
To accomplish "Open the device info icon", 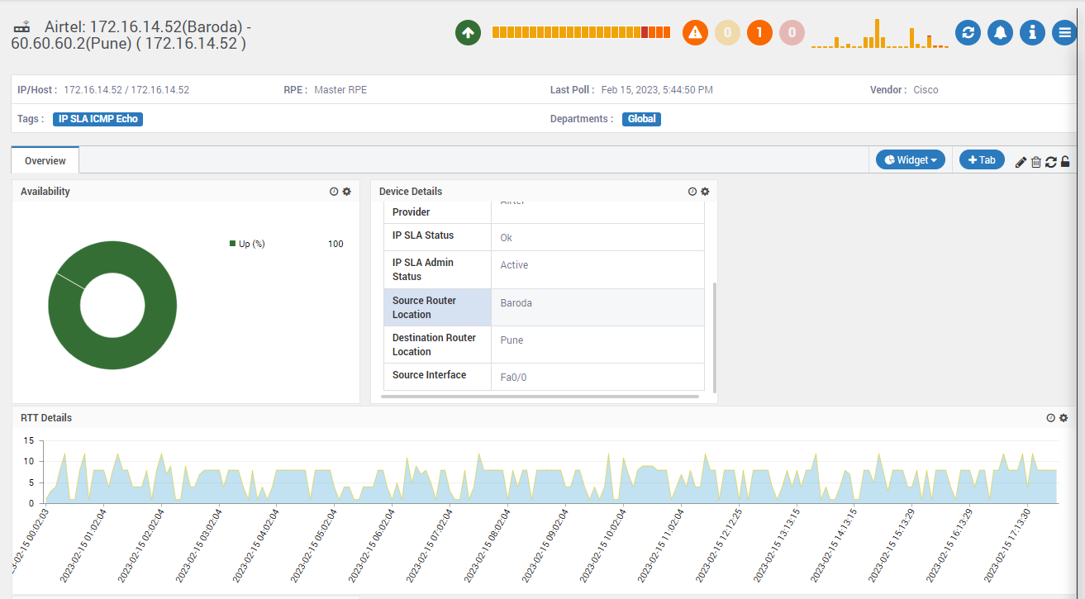I will pyautogui.click(x=1032, y=33).
